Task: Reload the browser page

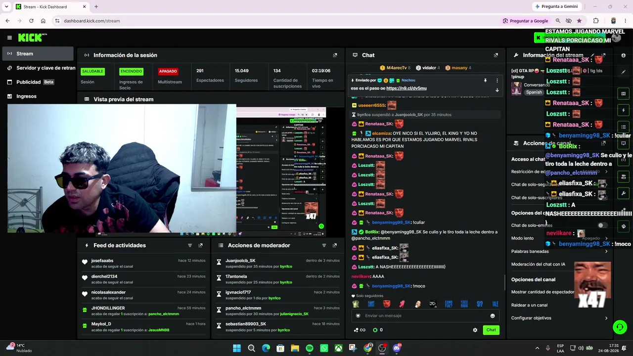Action: [31, 21]
